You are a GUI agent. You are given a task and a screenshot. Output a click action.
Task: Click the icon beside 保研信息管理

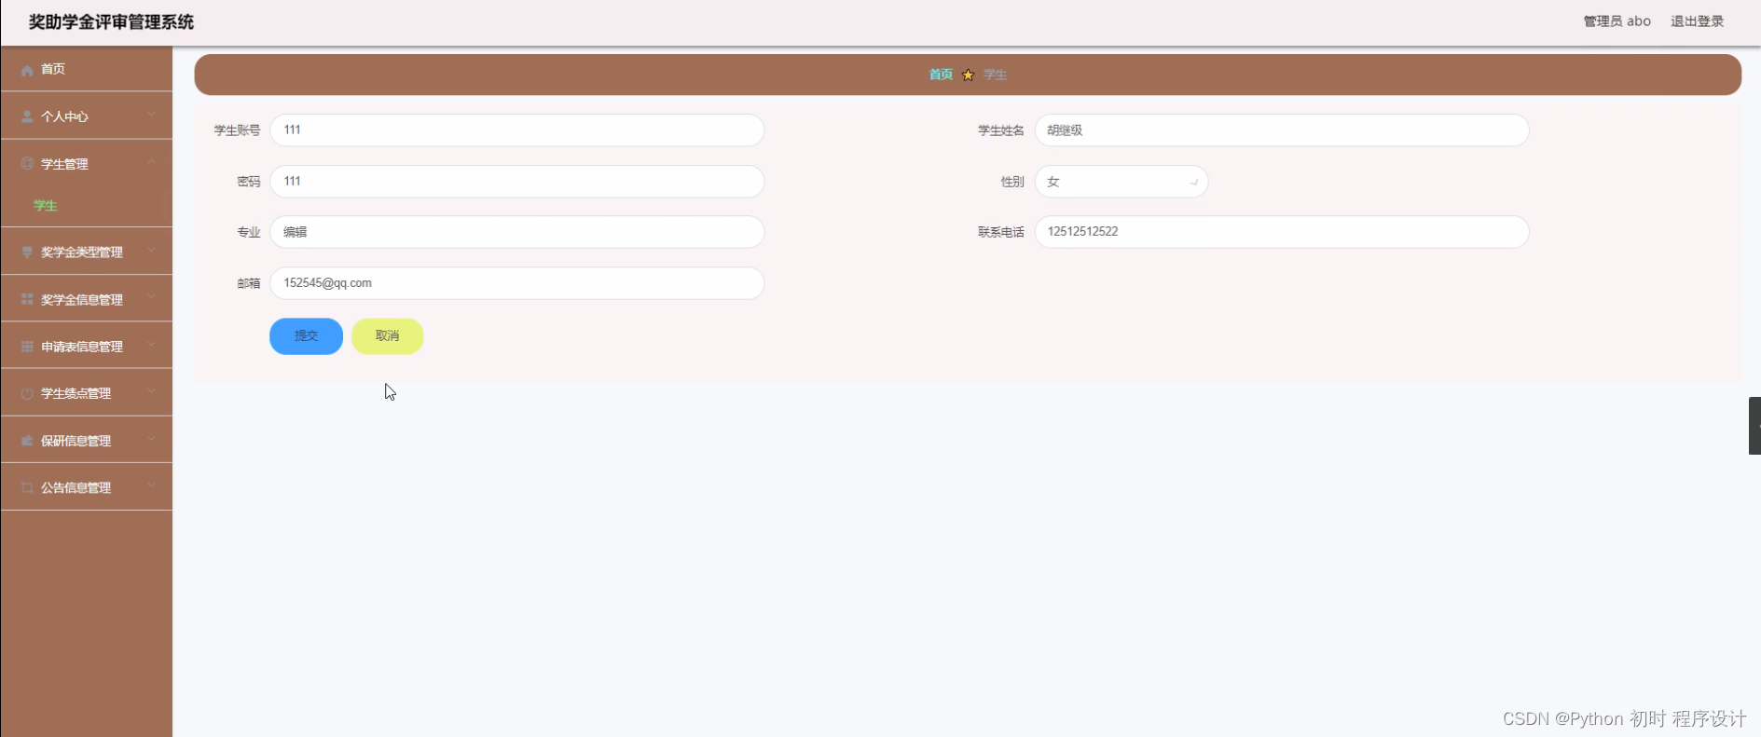(27, 441)
